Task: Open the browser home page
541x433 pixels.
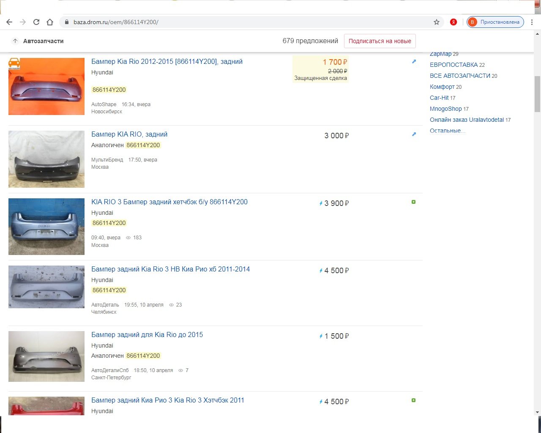Action: click(50, 22)
